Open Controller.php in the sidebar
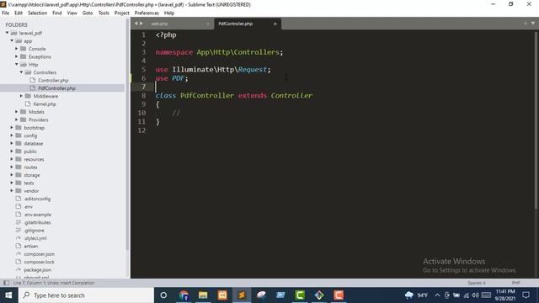539x303 pixels. tap(53, 81)
